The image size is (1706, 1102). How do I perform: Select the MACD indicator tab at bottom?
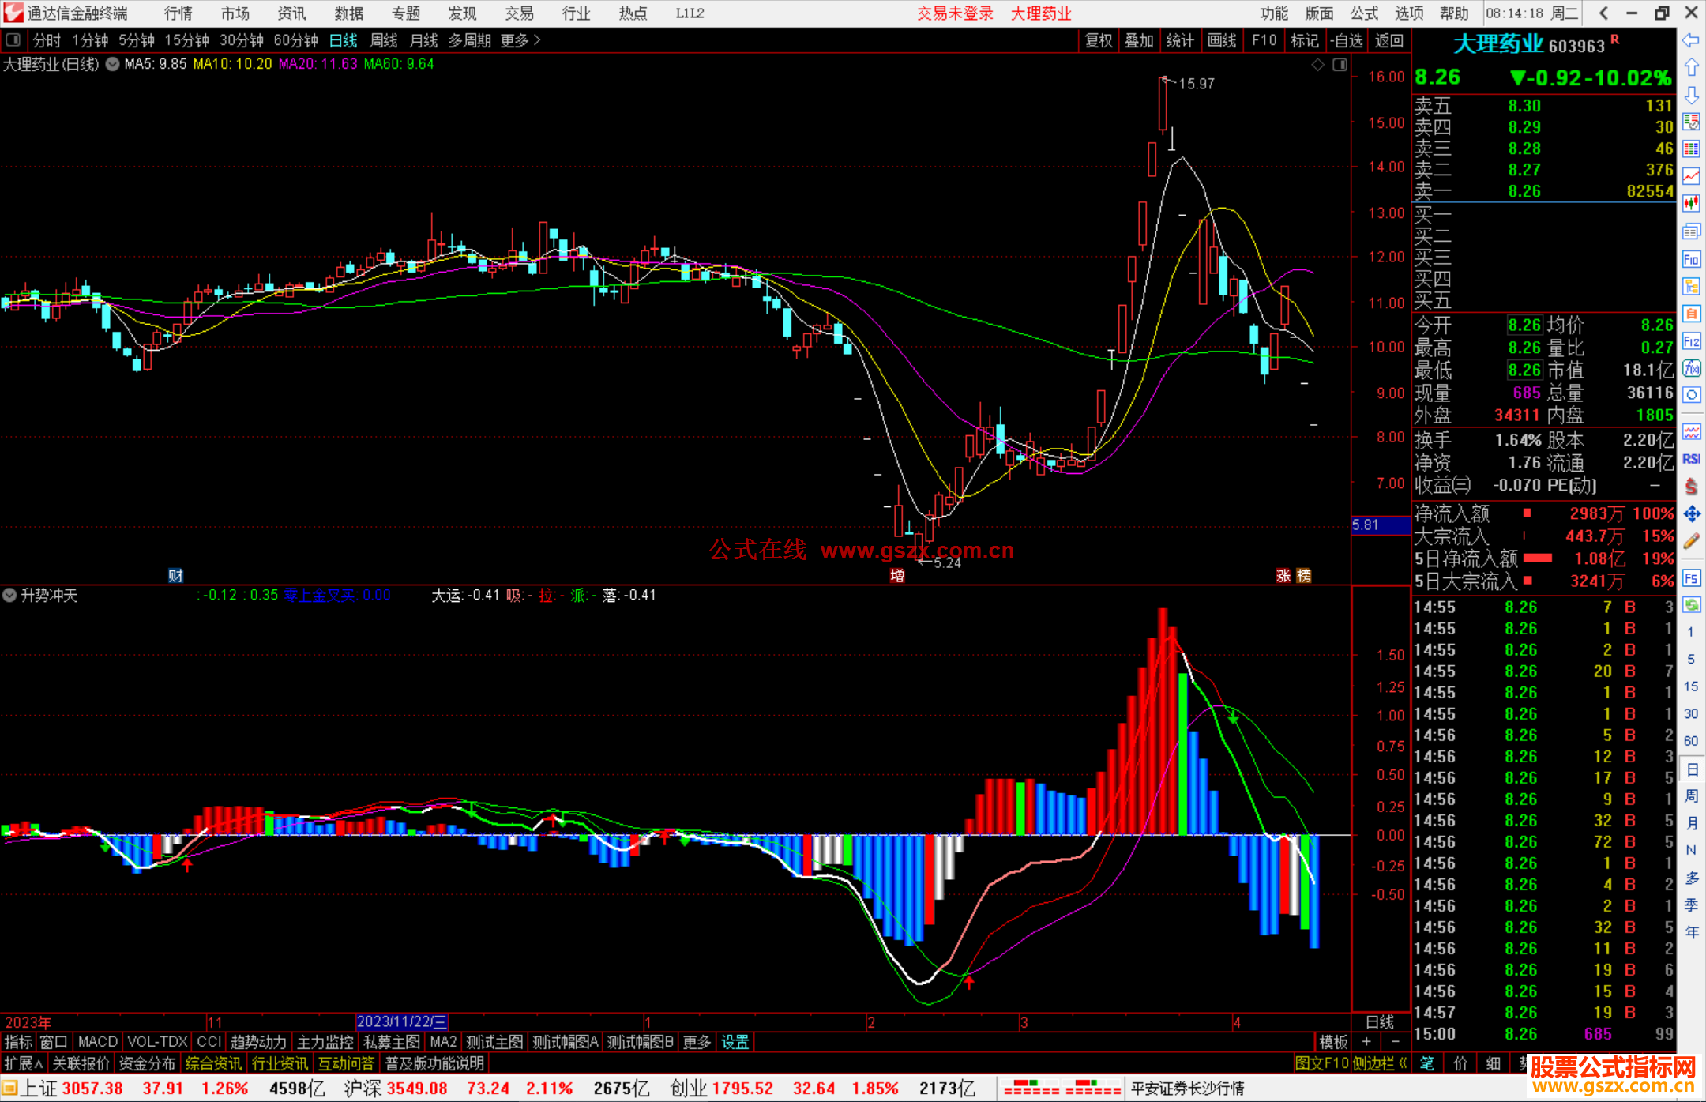click(97, 1042)
